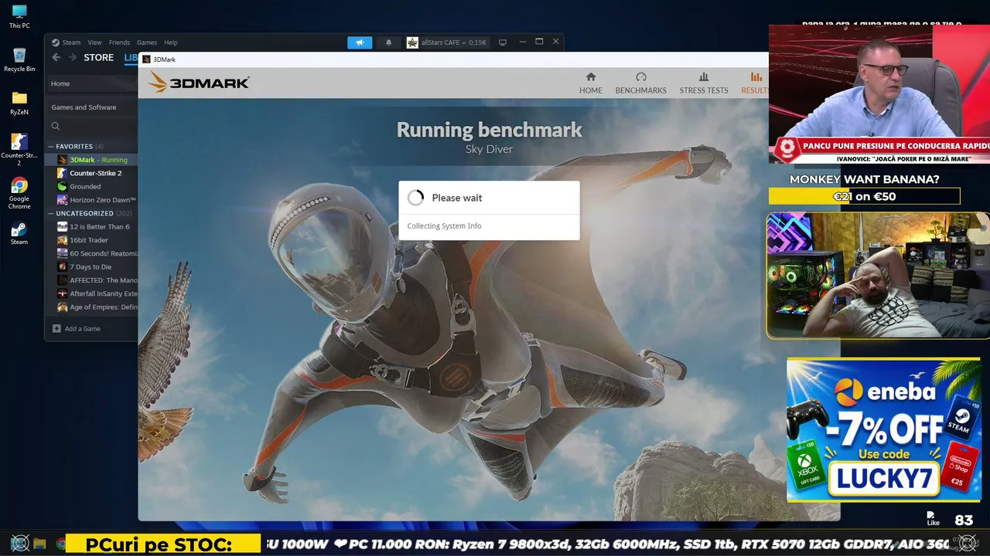This screenshot has height=556, width=990.
Task: Go back with Steam's back arrow
Action: coord(56,58)
